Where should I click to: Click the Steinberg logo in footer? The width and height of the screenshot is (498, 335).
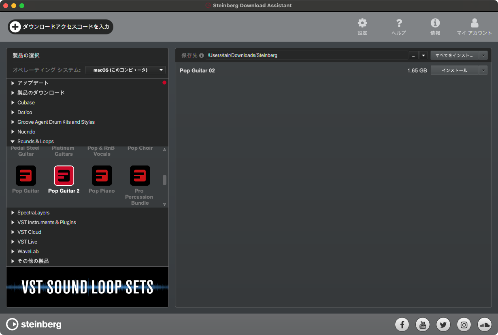(x=34, y=324)
